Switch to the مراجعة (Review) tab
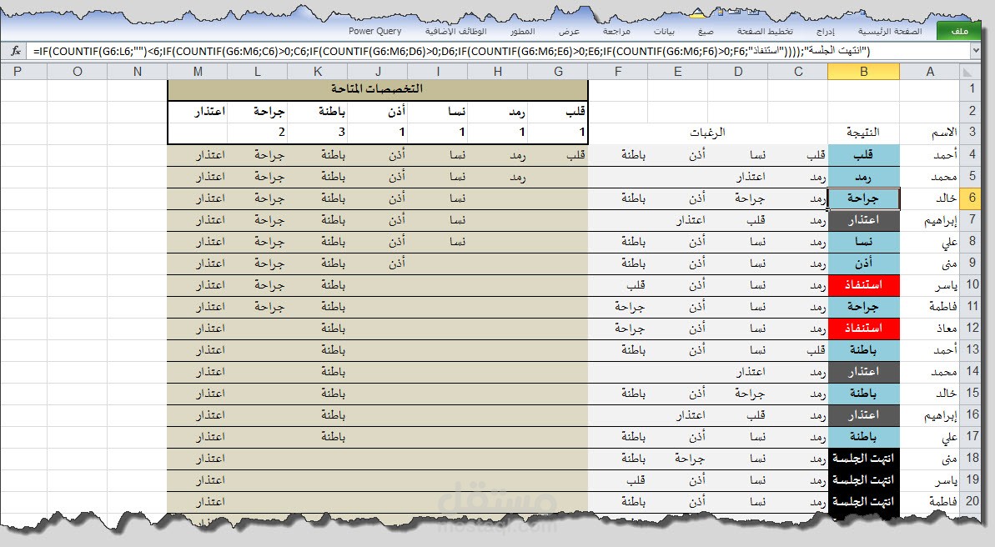The height and width of the screenshot is (547, 995). (616, 31)
